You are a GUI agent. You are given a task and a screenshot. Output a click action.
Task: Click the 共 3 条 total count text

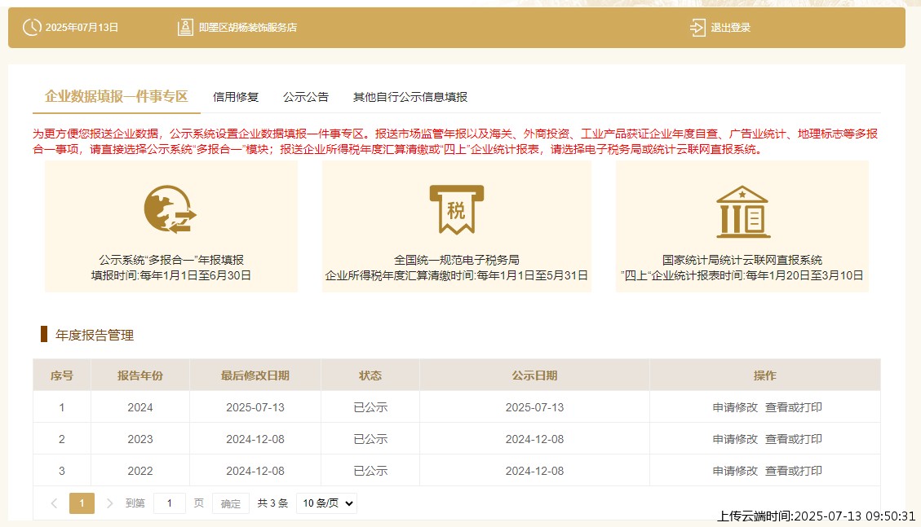(272, 503)
